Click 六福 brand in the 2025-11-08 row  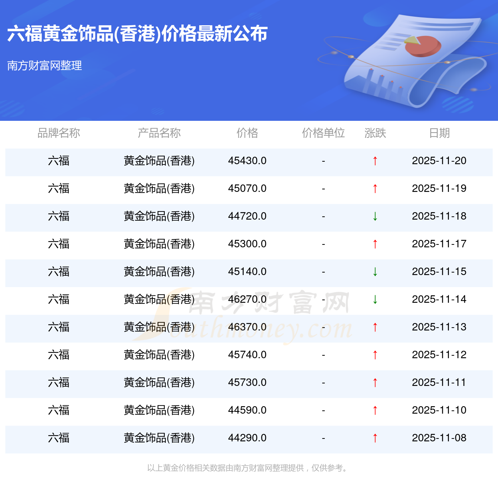click(x=59, y=438)
